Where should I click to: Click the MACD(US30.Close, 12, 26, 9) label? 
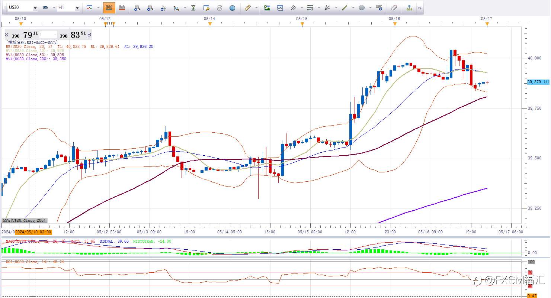35,241
